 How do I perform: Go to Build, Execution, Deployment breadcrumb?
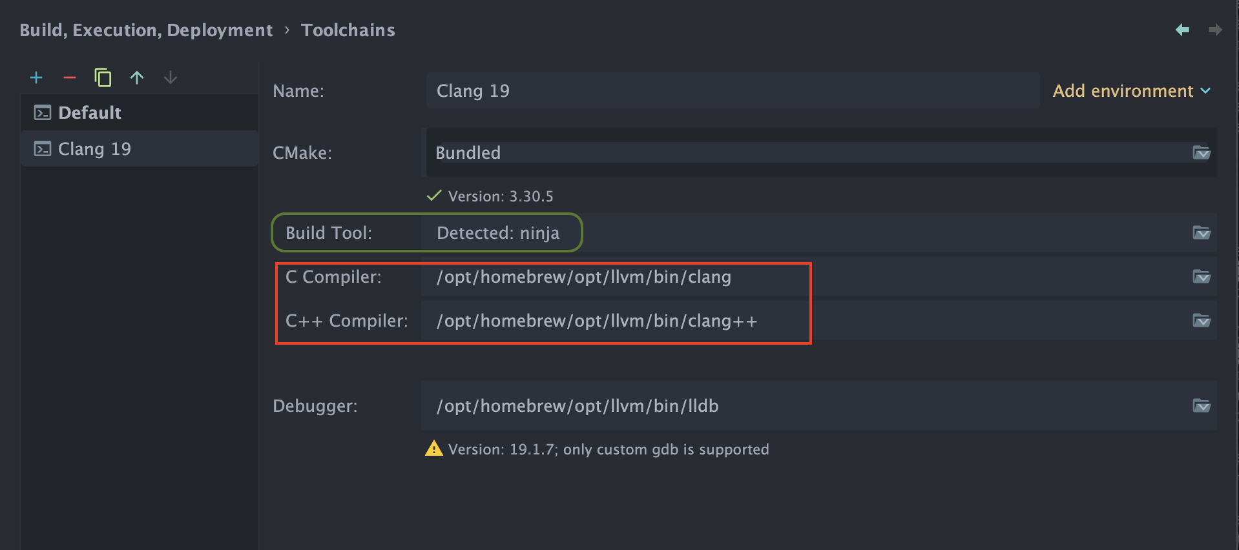[146, 30]
